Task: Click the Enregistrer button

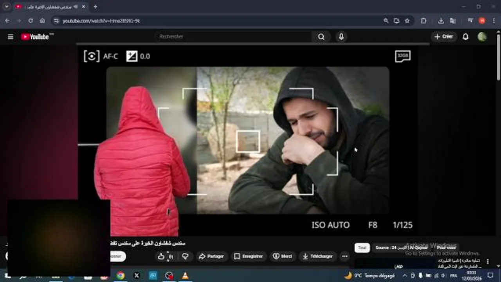Action: click(249, 257)
